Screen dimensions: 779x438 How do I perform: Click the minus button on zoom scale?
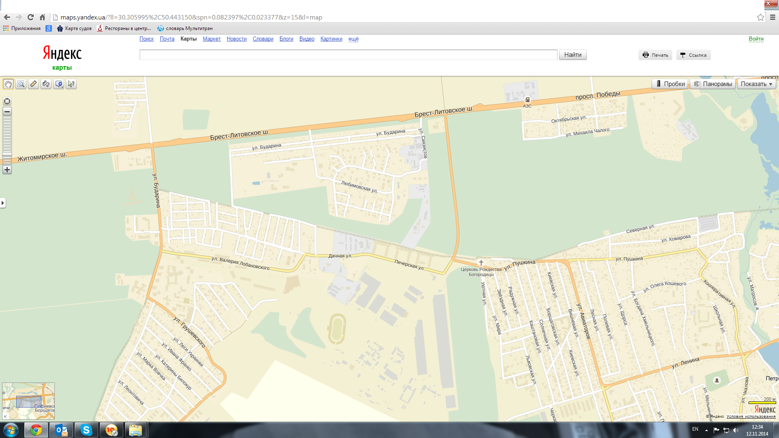click(7, 112)
